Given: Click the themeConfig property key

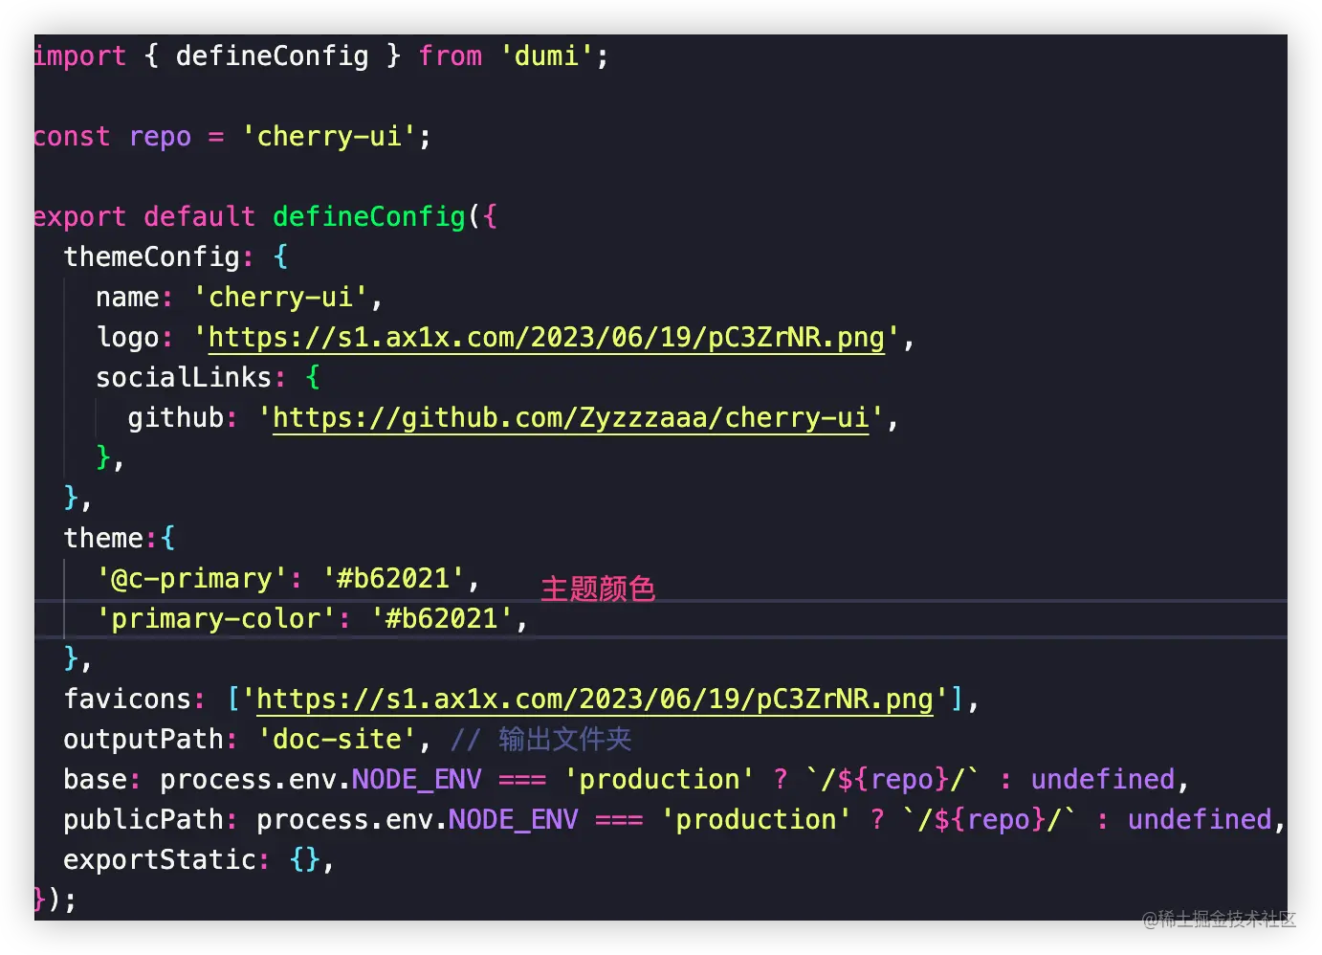Looking at the screenshot, I should (x=152, y=257).
